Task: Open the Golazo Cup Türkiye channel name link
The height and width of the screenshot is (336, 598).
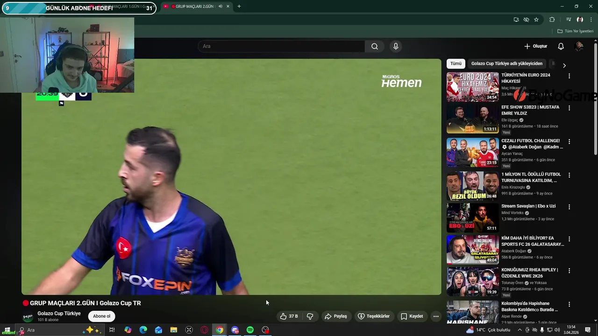Action: [59, 314]
